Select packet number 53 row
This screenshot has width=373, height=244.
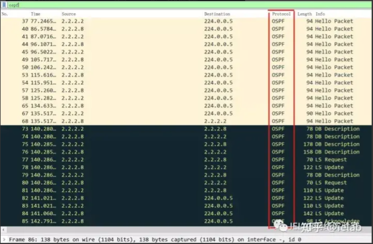click(186, 75)
